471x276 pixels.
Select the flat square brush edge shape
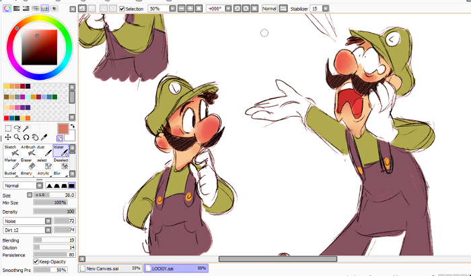click(71, 186)
